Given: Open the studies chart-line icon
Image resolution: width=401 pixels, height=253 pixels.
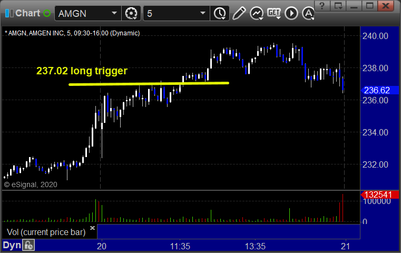Looking at the screenshot, I should click(x=257, y=13).
